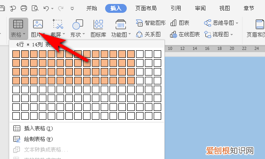The image size is (265, 159).
Task: Click the Undo arrow icon
Action: click(x=46, y=8)
